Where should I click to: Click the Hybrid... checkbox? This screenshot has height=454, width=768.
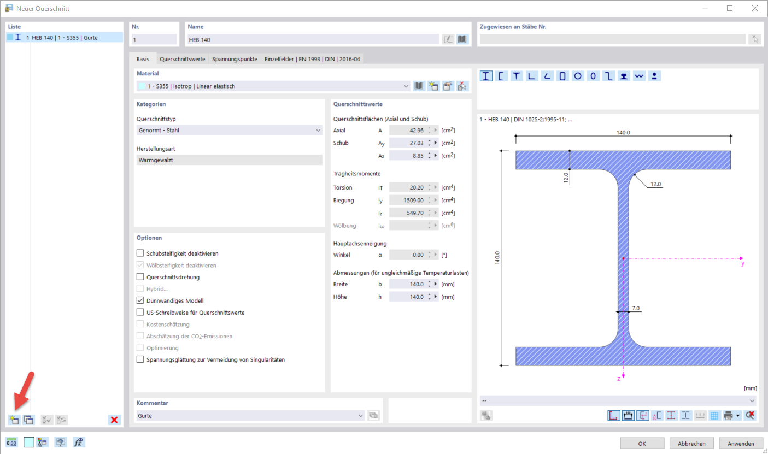(x=140, y=288)
